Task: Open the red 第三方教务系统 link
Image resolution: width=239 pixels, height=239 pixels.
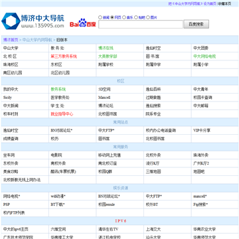Action: tap(64, 56)
